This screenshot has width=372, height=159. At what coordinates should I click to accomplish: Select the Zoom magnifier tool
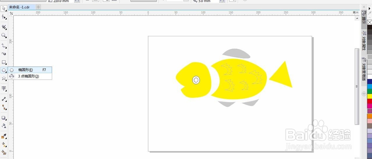click(x=4, y=36)
